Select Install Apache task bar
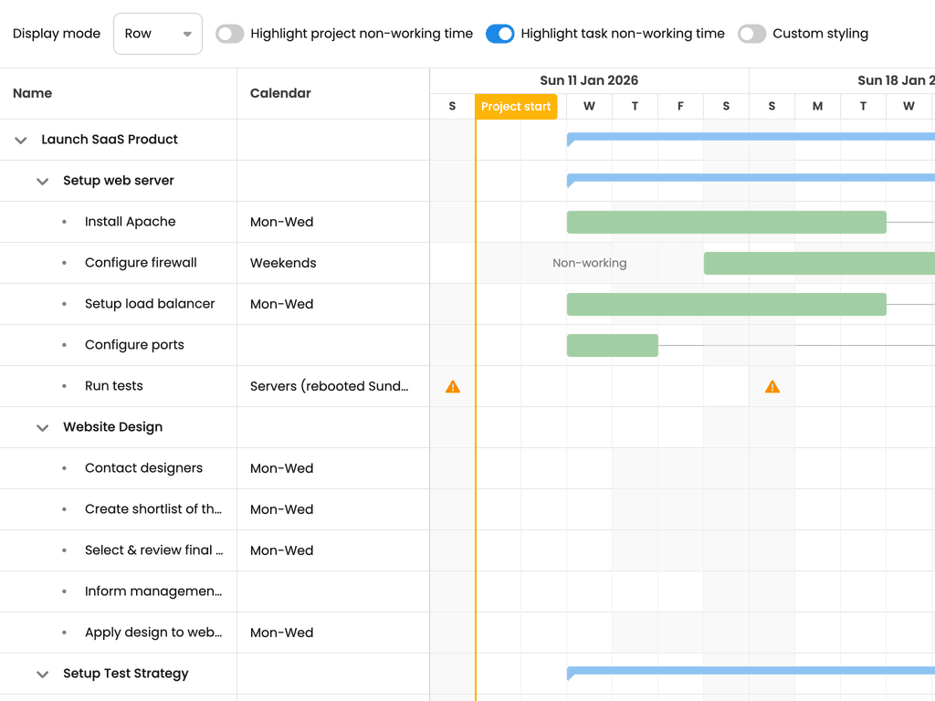The width and height of the screenshot is (935, 701). [726, 222]
